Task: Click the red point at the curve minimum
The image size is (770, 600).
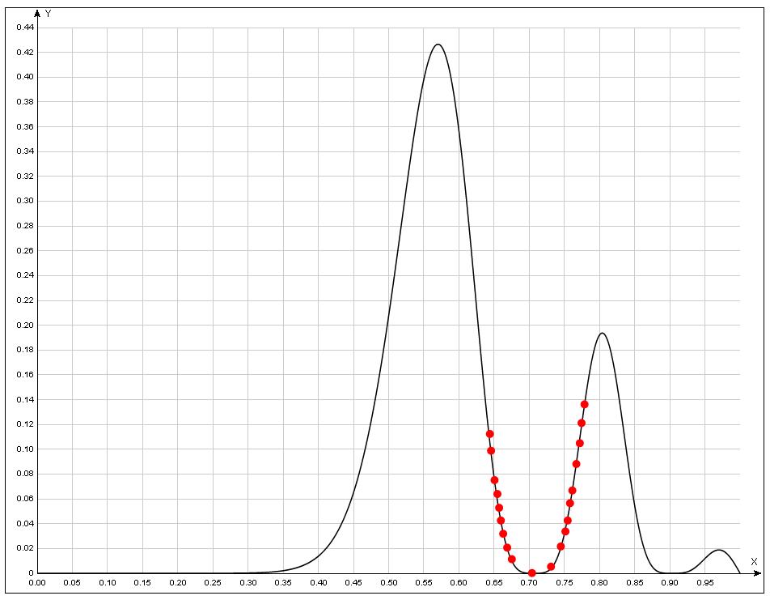Action: (532, 572)
